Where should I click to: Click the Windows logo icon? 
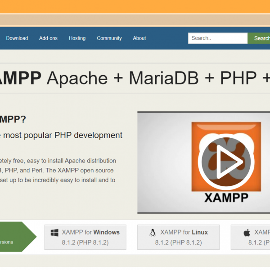pos(54,233)
